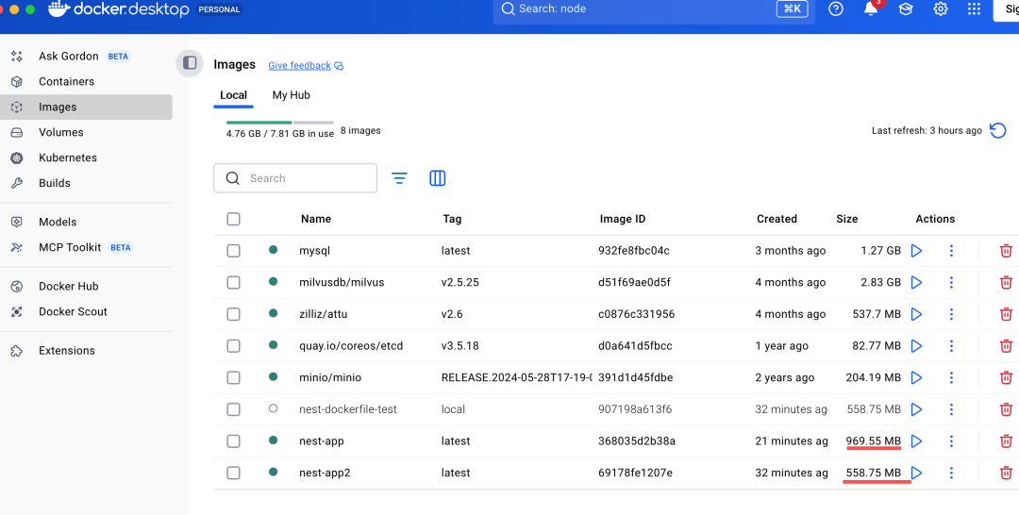Delete the nest-app image
The image size is (1019, 515).
click(1006, 441)
